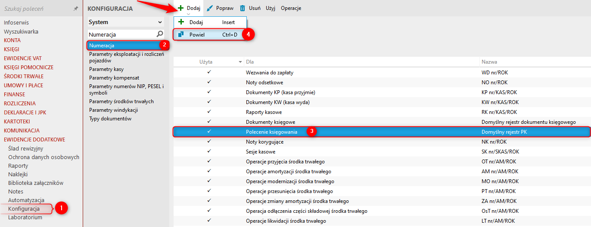The height and width of the screenshot is (227, 591).
Task: Open the Operacje toolbar menu
Action: pyautogui.click(x=291, y=8)
